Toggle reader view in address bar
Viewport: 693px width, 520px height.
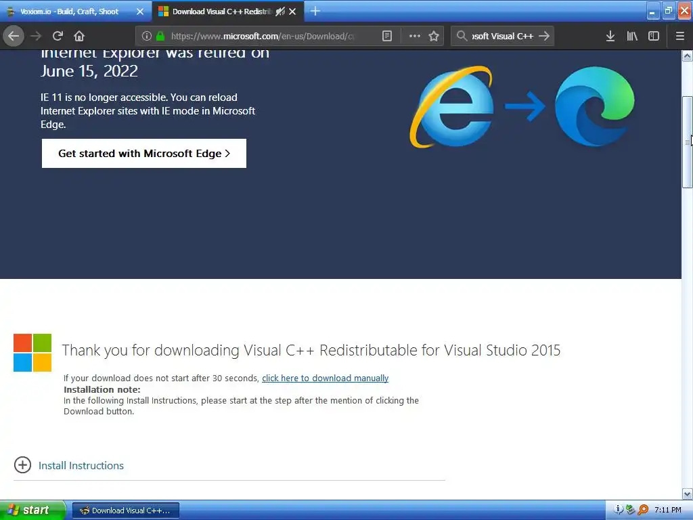(x=386, y=36)
